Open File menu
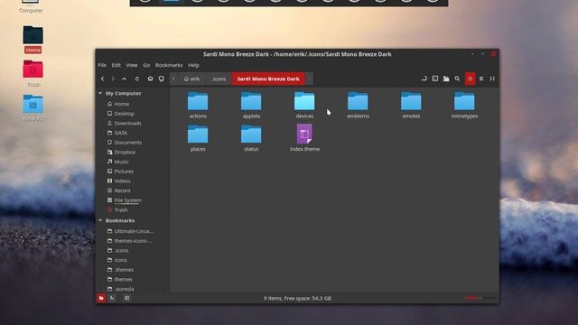Screen dimensions: 578x325 point(102,65)
